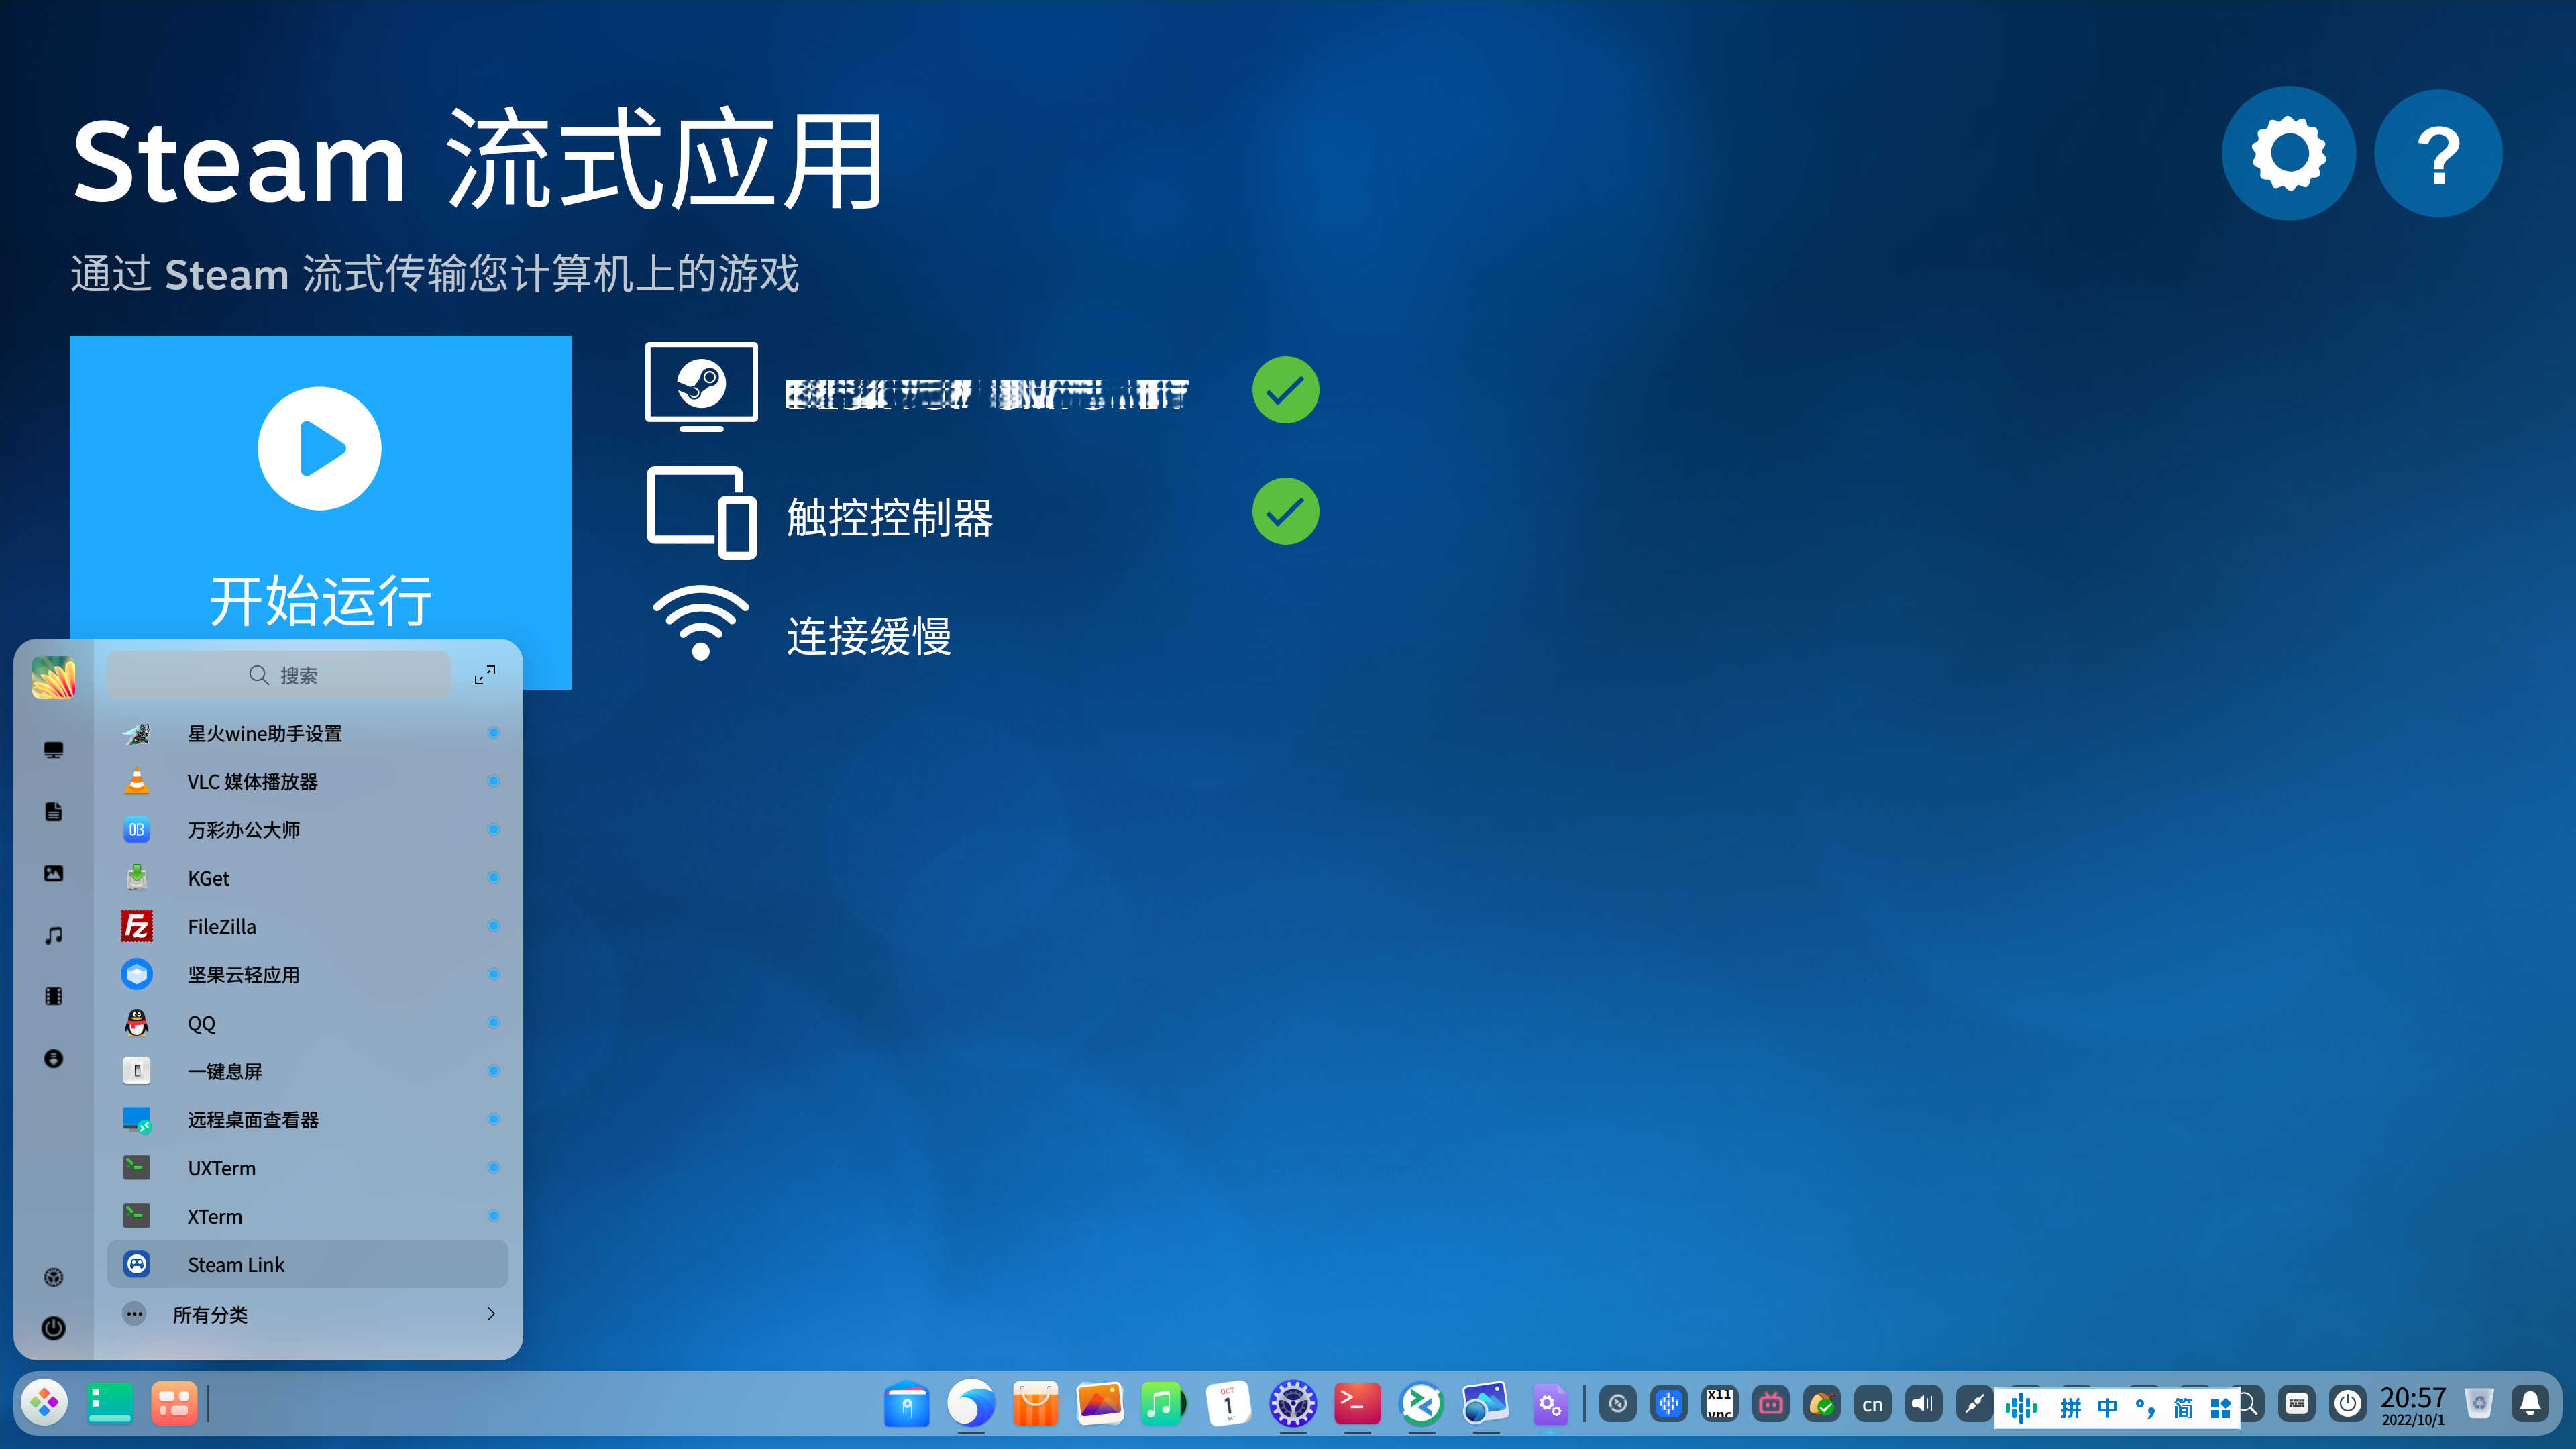This screenshot has width=2576, height=1449.
Task: Click the blue dot next to QQ
Action: [x=493, y=1022]
